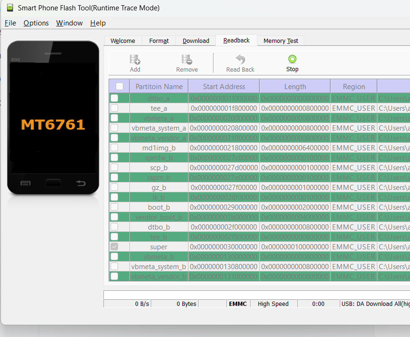Click the Read Back arrow icon
410x337 pixels.
click(240, 59)
